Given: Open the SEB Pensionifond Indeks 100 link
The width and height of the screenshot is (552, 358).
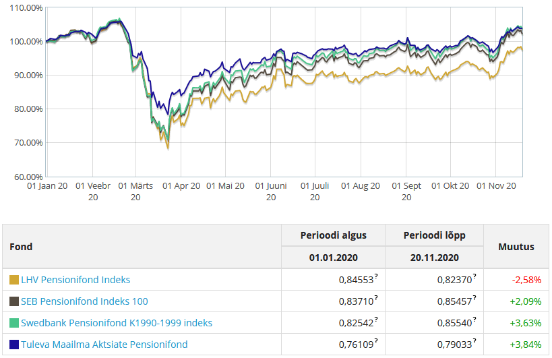Looking at the screenshot, I should coord(84,301).
